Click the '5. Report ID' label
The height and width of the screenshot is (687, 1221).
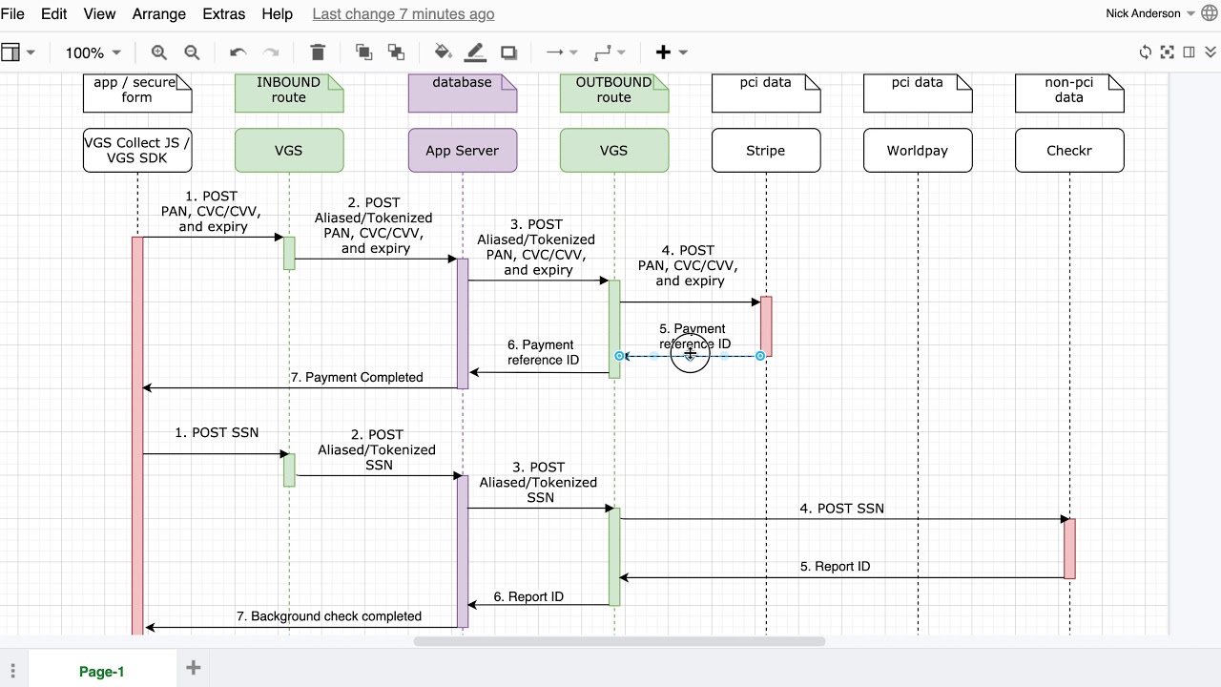tap(836, 567)
